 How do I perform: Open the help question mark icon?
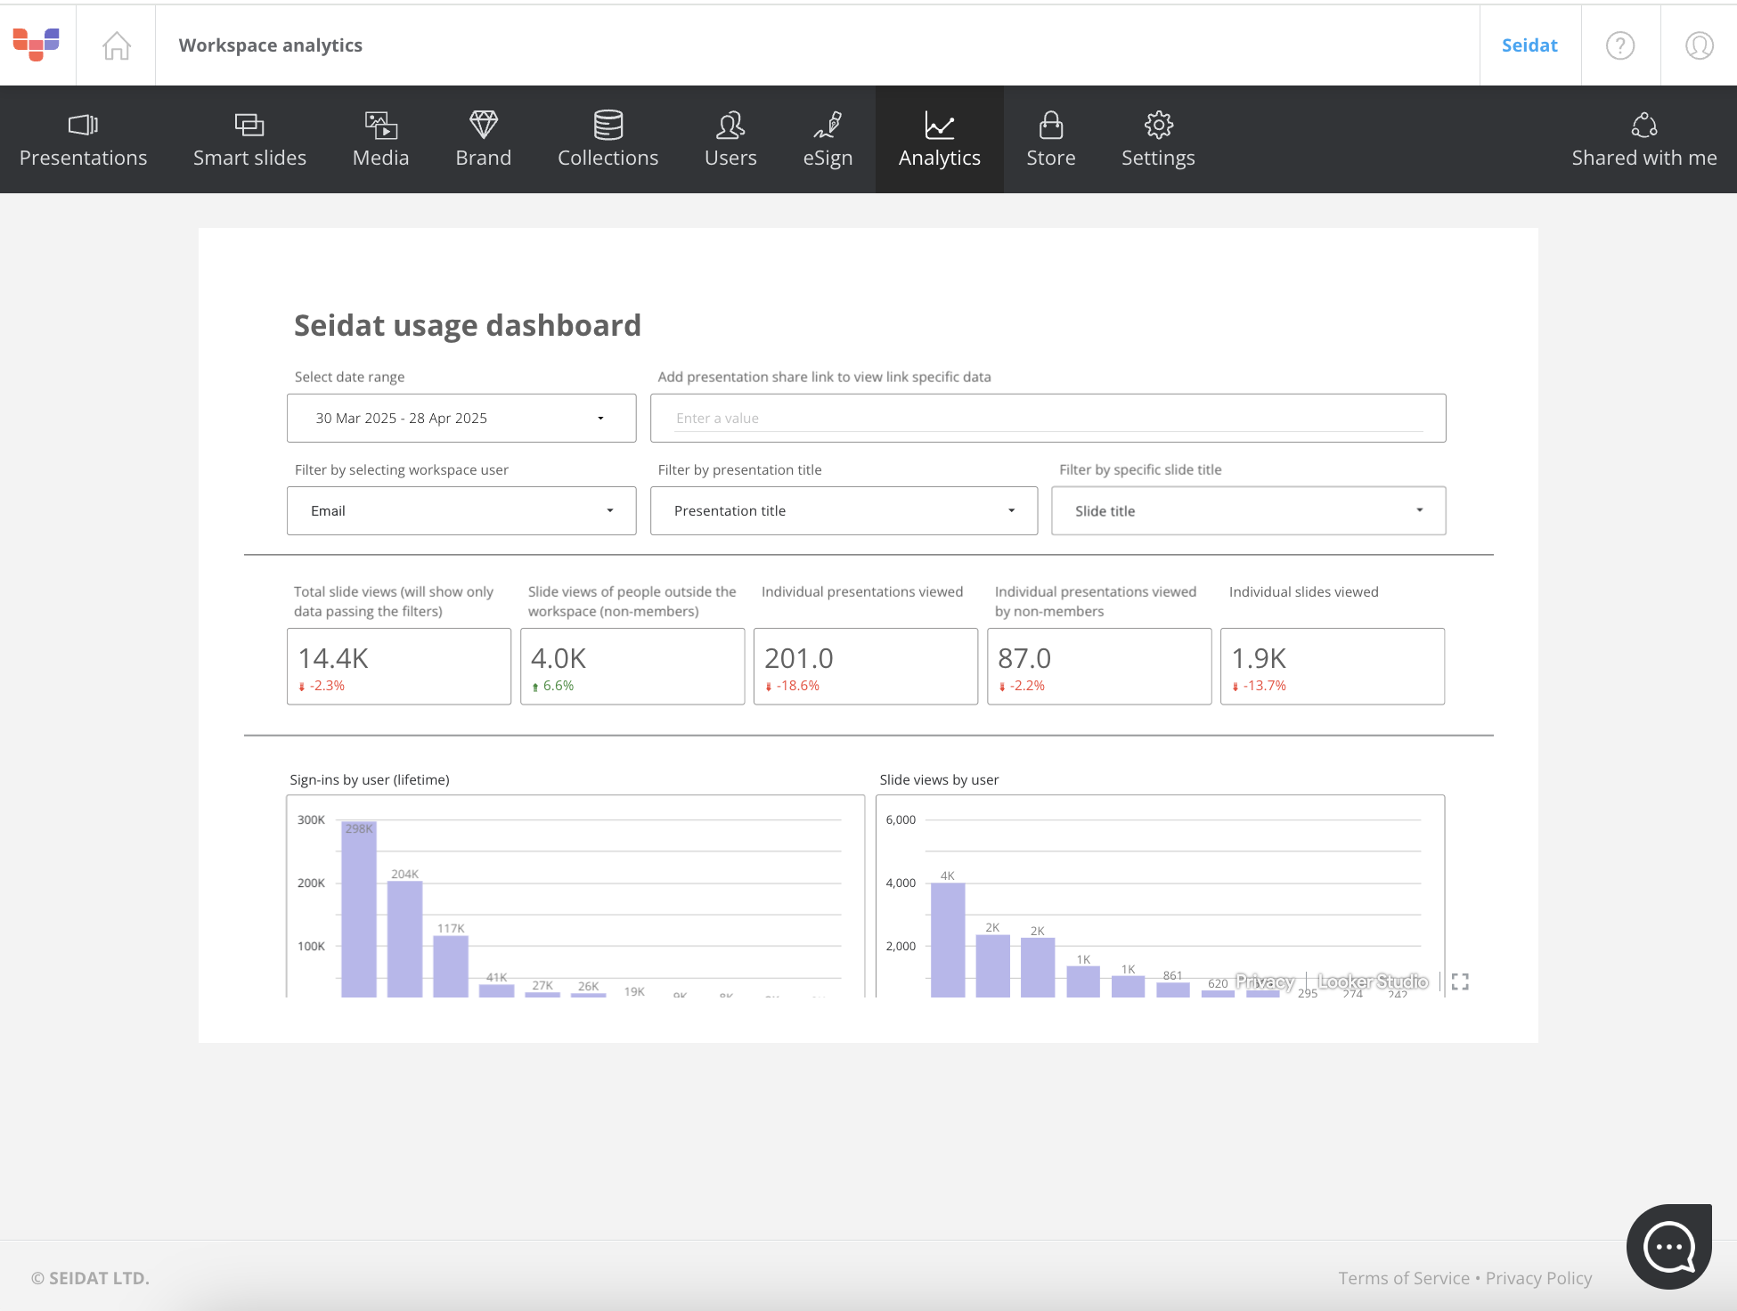[1619, 45]
